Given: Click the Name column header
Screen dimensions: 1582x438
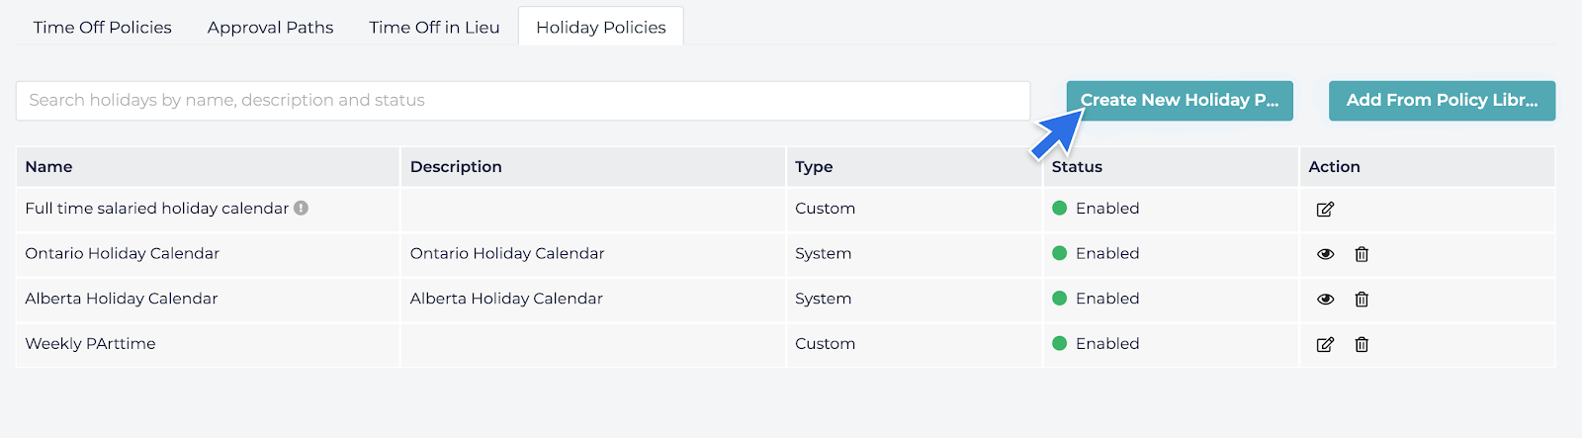Looking at the screenshot, I should point(49,167).
